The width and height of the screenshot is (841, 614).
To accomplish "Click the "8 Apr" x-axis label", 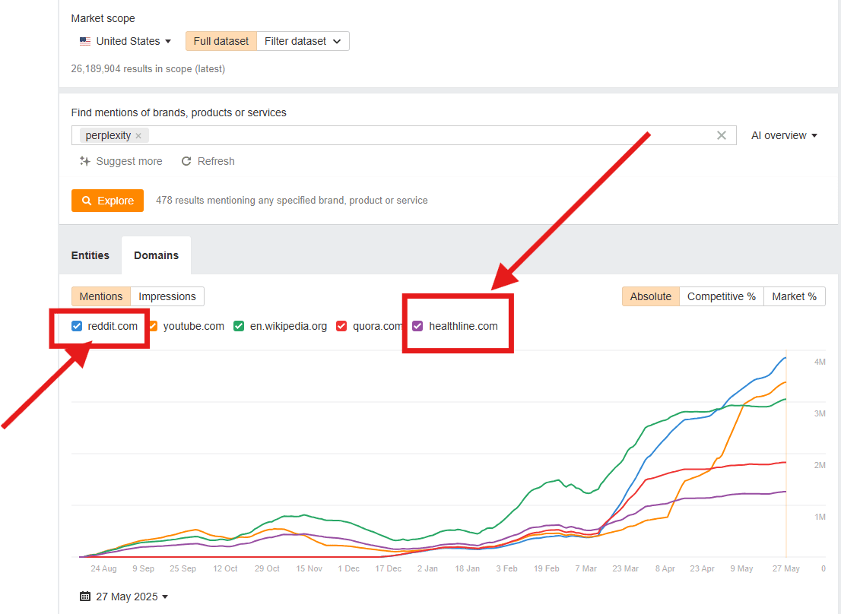I will click(665, 568).
